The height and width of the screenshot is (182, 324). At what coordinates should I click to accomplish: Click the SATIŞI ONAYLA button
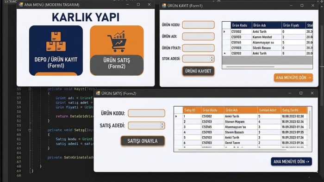click(x=143, y=141)
